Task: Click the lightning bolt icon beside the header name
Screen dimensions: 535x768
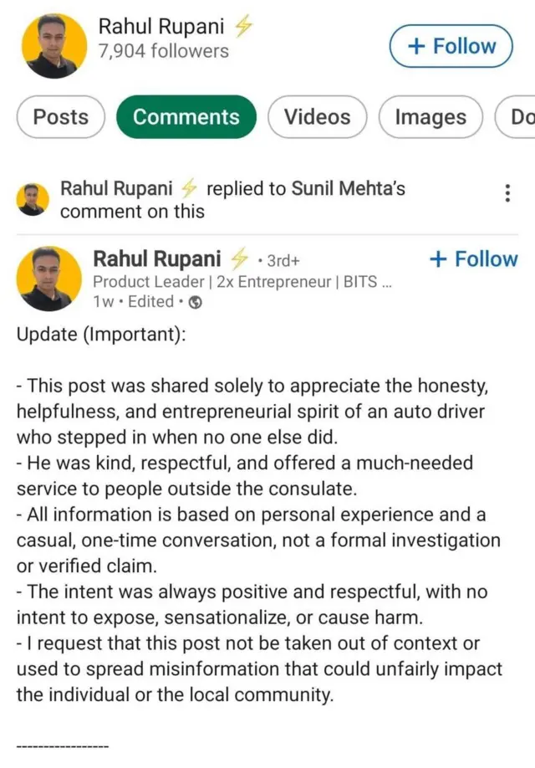Action: click(x=242, y=27)
